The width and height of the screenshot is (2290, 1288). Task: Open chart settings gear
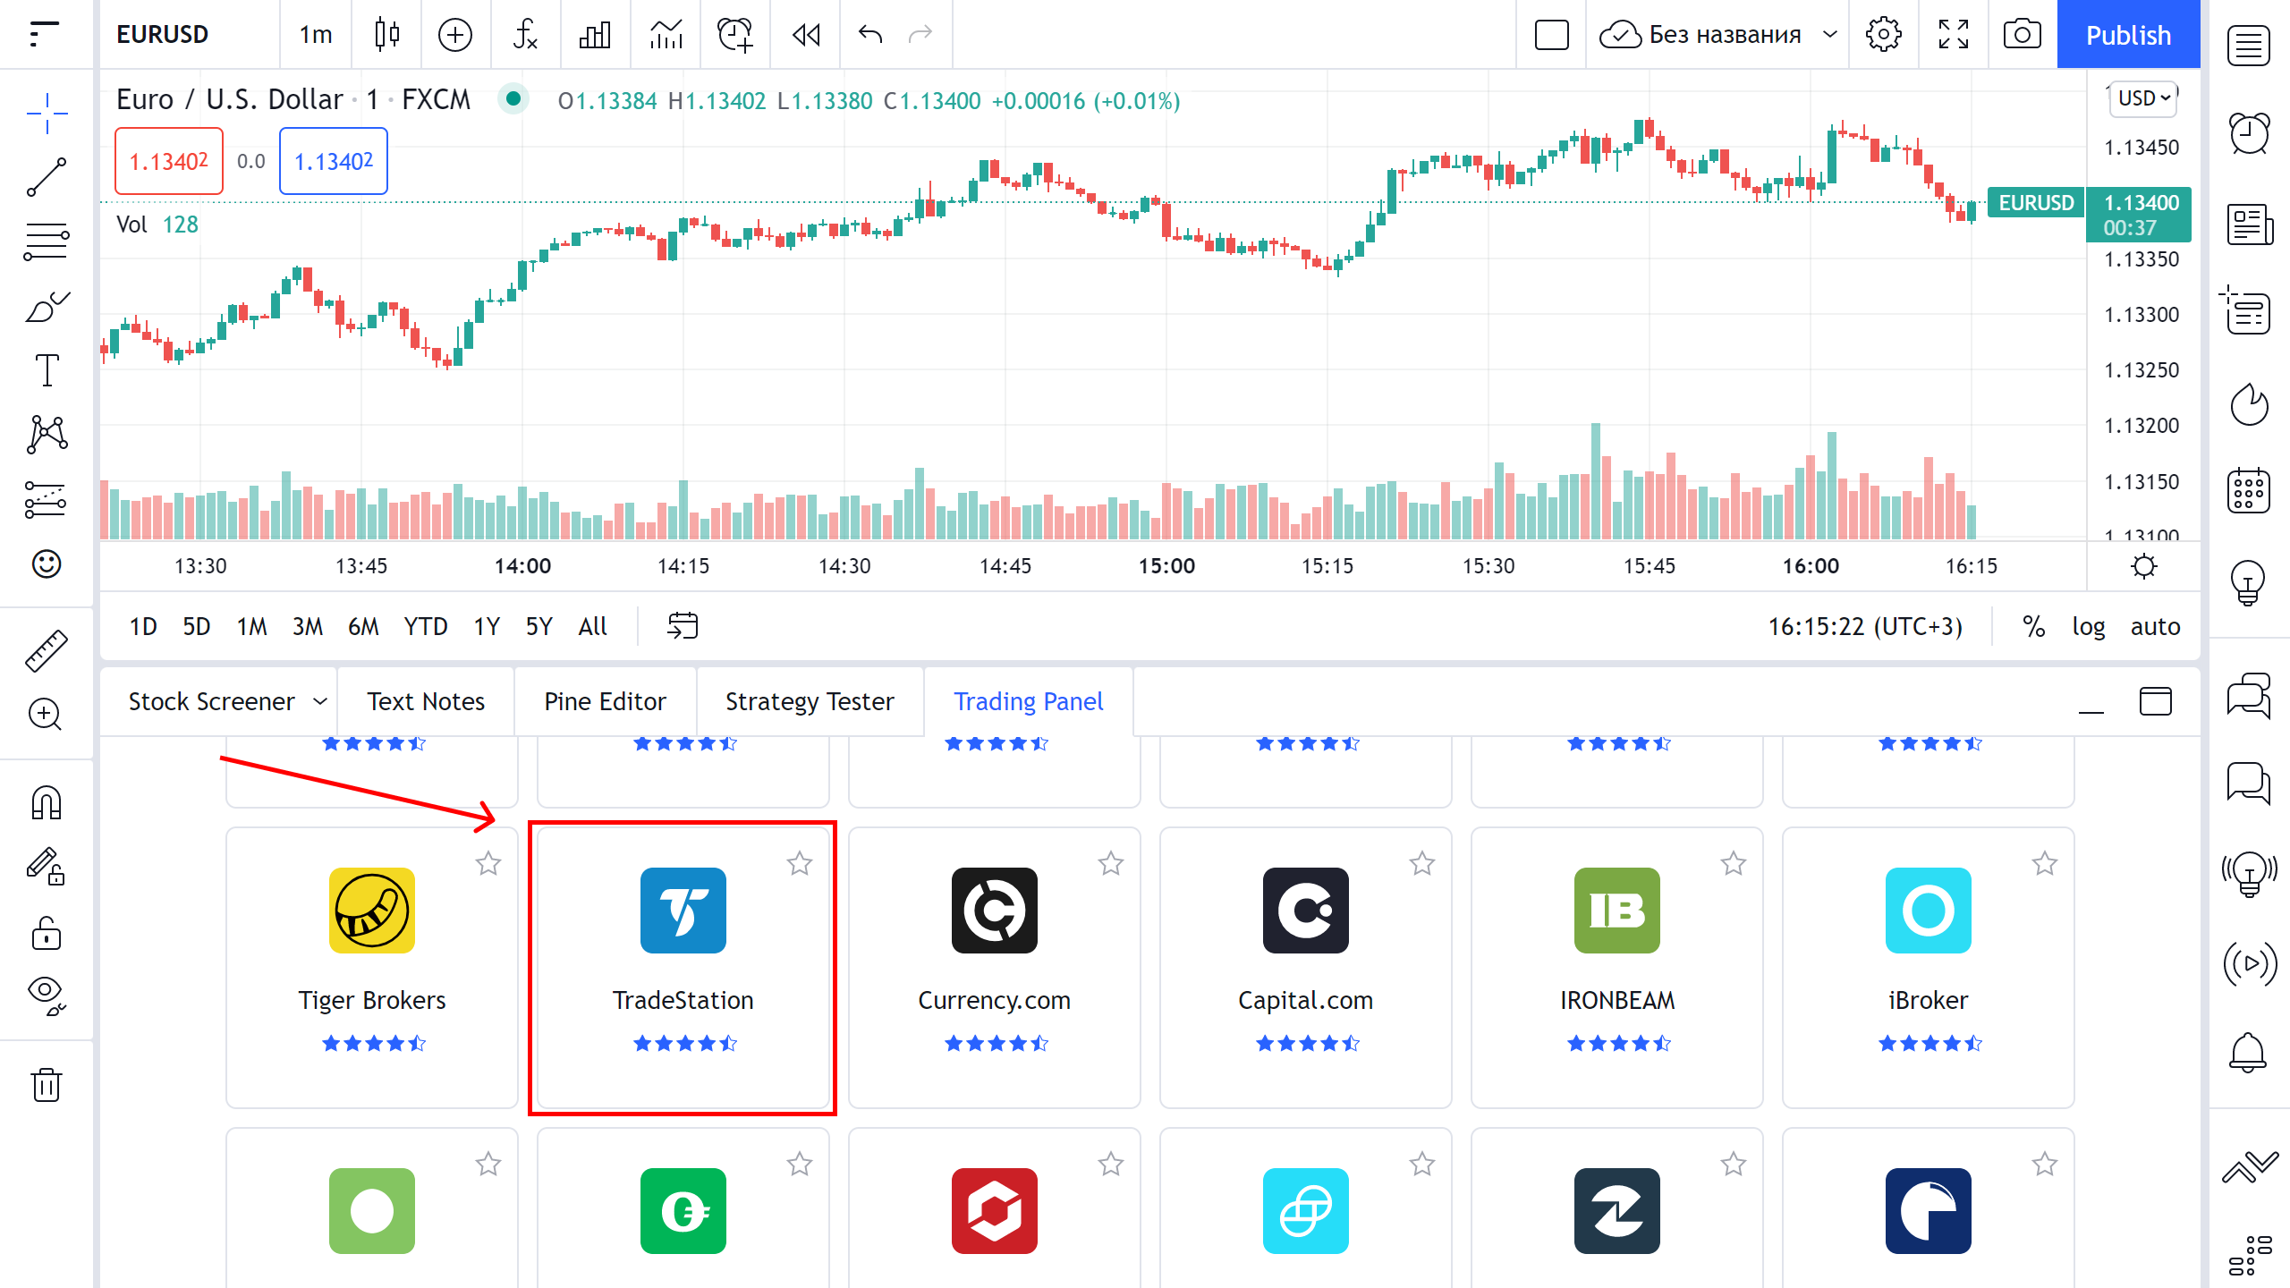[x=1883, y=34]
